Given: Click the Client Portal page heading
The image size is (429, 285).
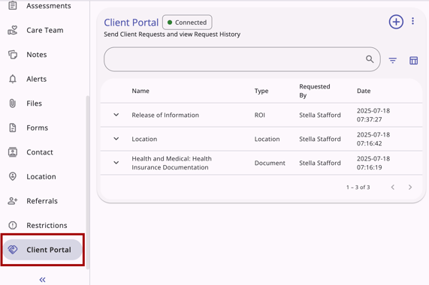Looking at the screenshot, I should pyautogui.click(x=131, y=22).
